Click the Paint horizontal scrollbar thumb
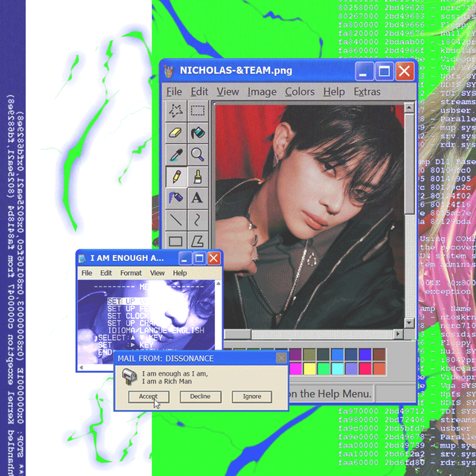The width and height of the screenshot is (476, 476). tap(237, 334)
